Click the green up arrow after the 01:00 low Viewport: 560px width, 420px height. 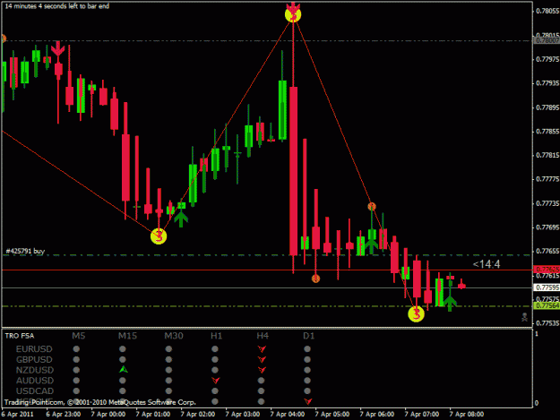click(181, 219)
